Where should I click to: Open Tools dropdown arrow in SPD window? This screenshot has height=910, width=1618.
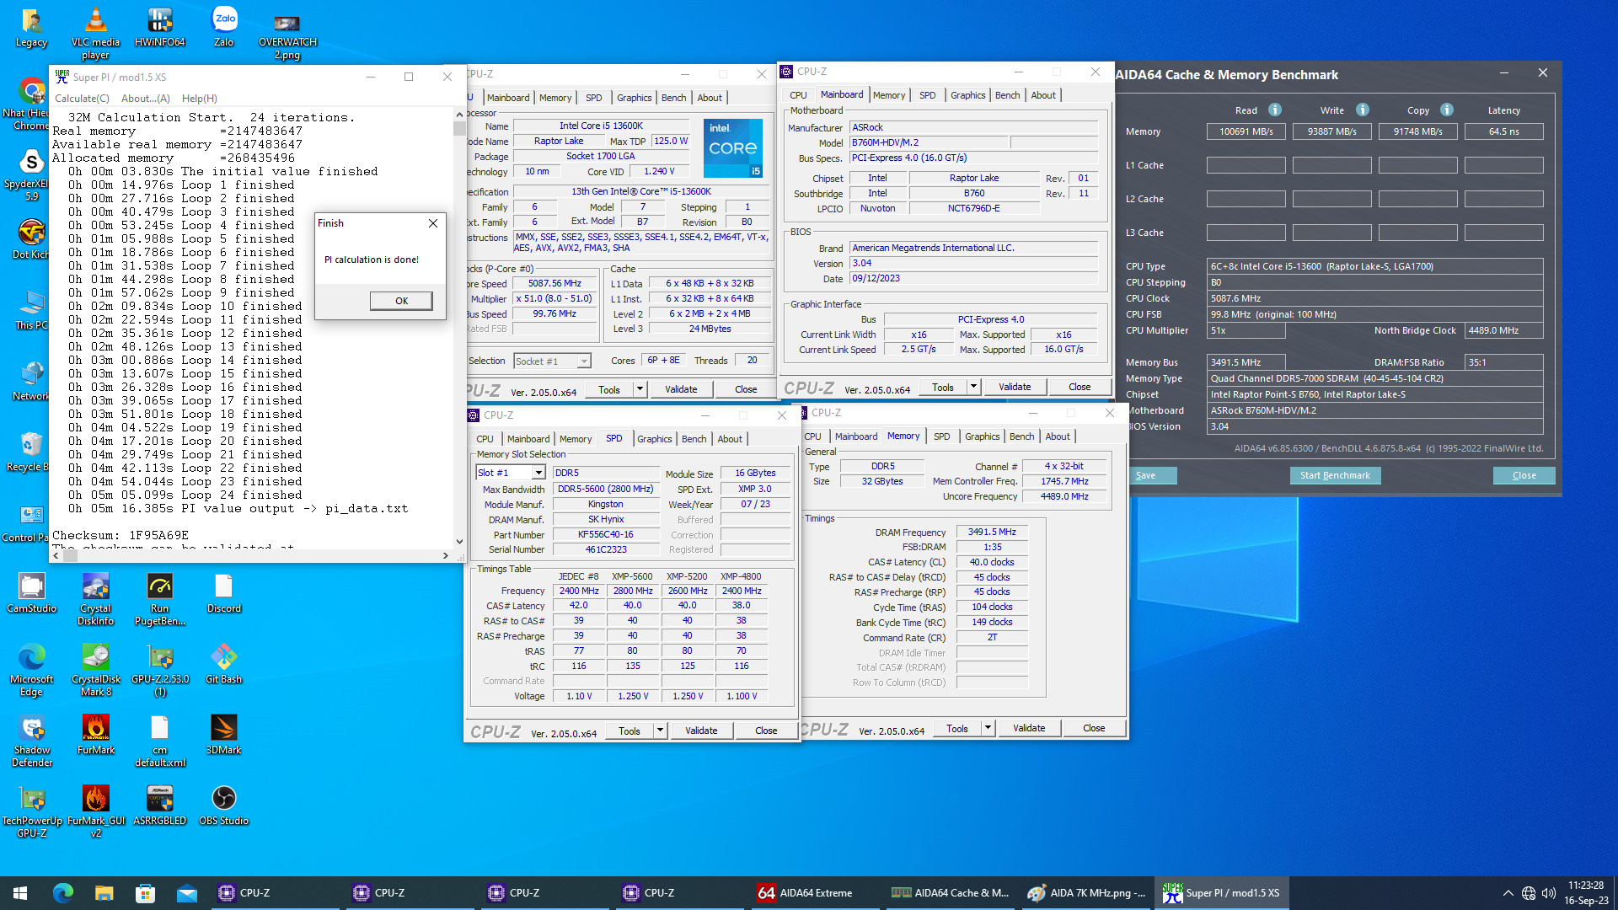[x=660, y=731]
